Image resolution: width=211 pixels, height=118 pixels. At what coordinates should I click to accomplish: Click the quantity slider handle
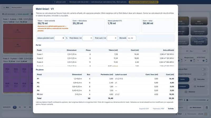click(187, 100)
